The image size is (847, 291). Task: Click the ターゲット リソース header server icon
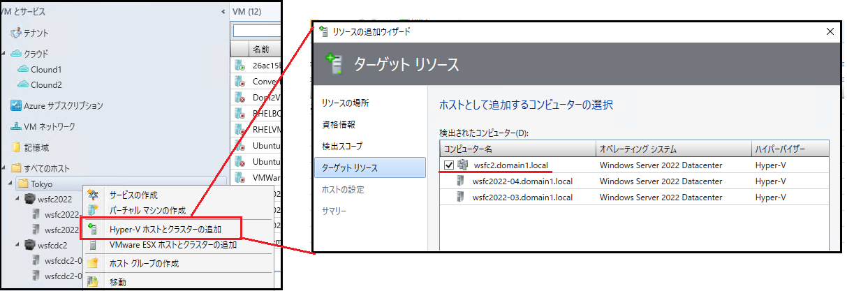pyautogui.click(x=336, y=64)
